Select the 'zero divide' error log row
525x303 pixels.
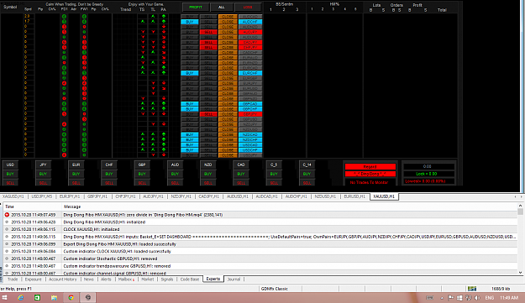tap(260, 215)
